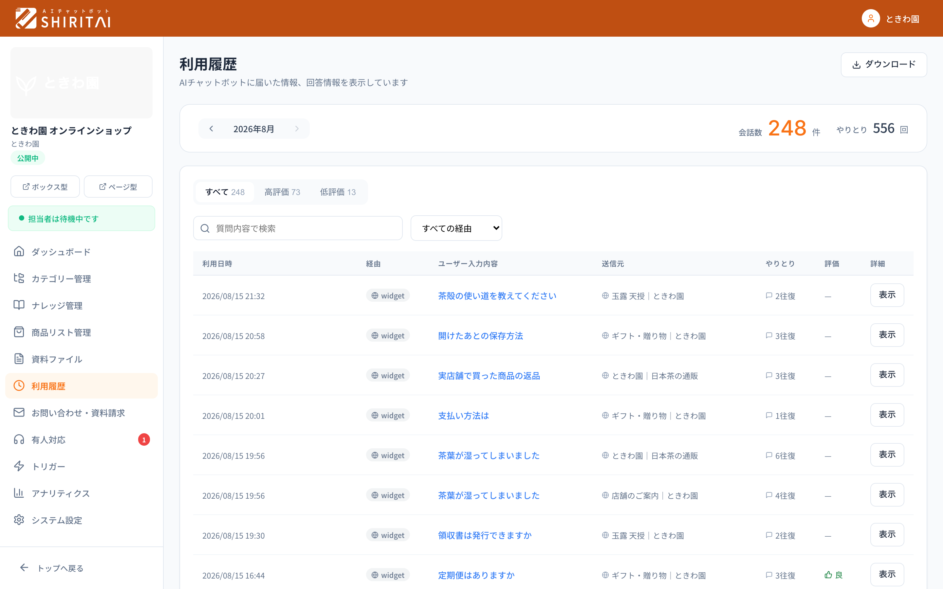Image resolution: width=943 pixels, height=589 pixels.
Task: Click the SHIRITAI logo
Action: click(x=63, y=18)
